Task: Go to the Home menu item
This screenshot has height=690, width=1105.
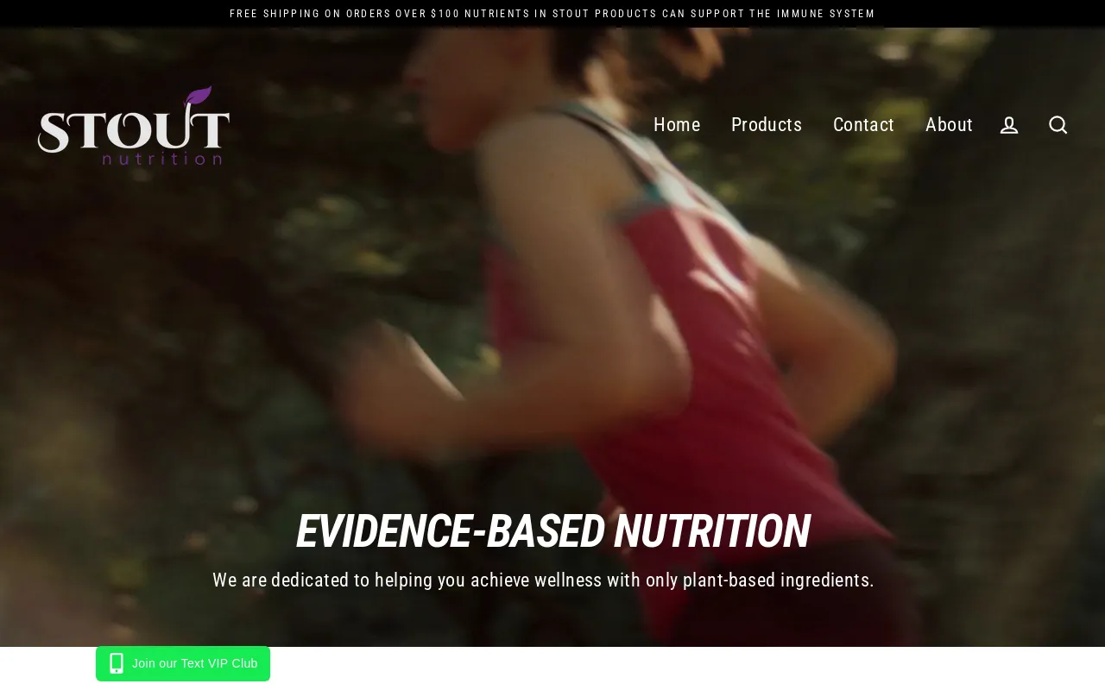Action: (x=677, y=125)
